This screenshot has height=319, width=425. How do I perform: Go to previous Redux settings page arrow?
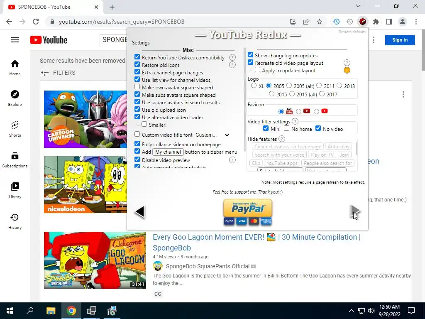tap(140, 212)
